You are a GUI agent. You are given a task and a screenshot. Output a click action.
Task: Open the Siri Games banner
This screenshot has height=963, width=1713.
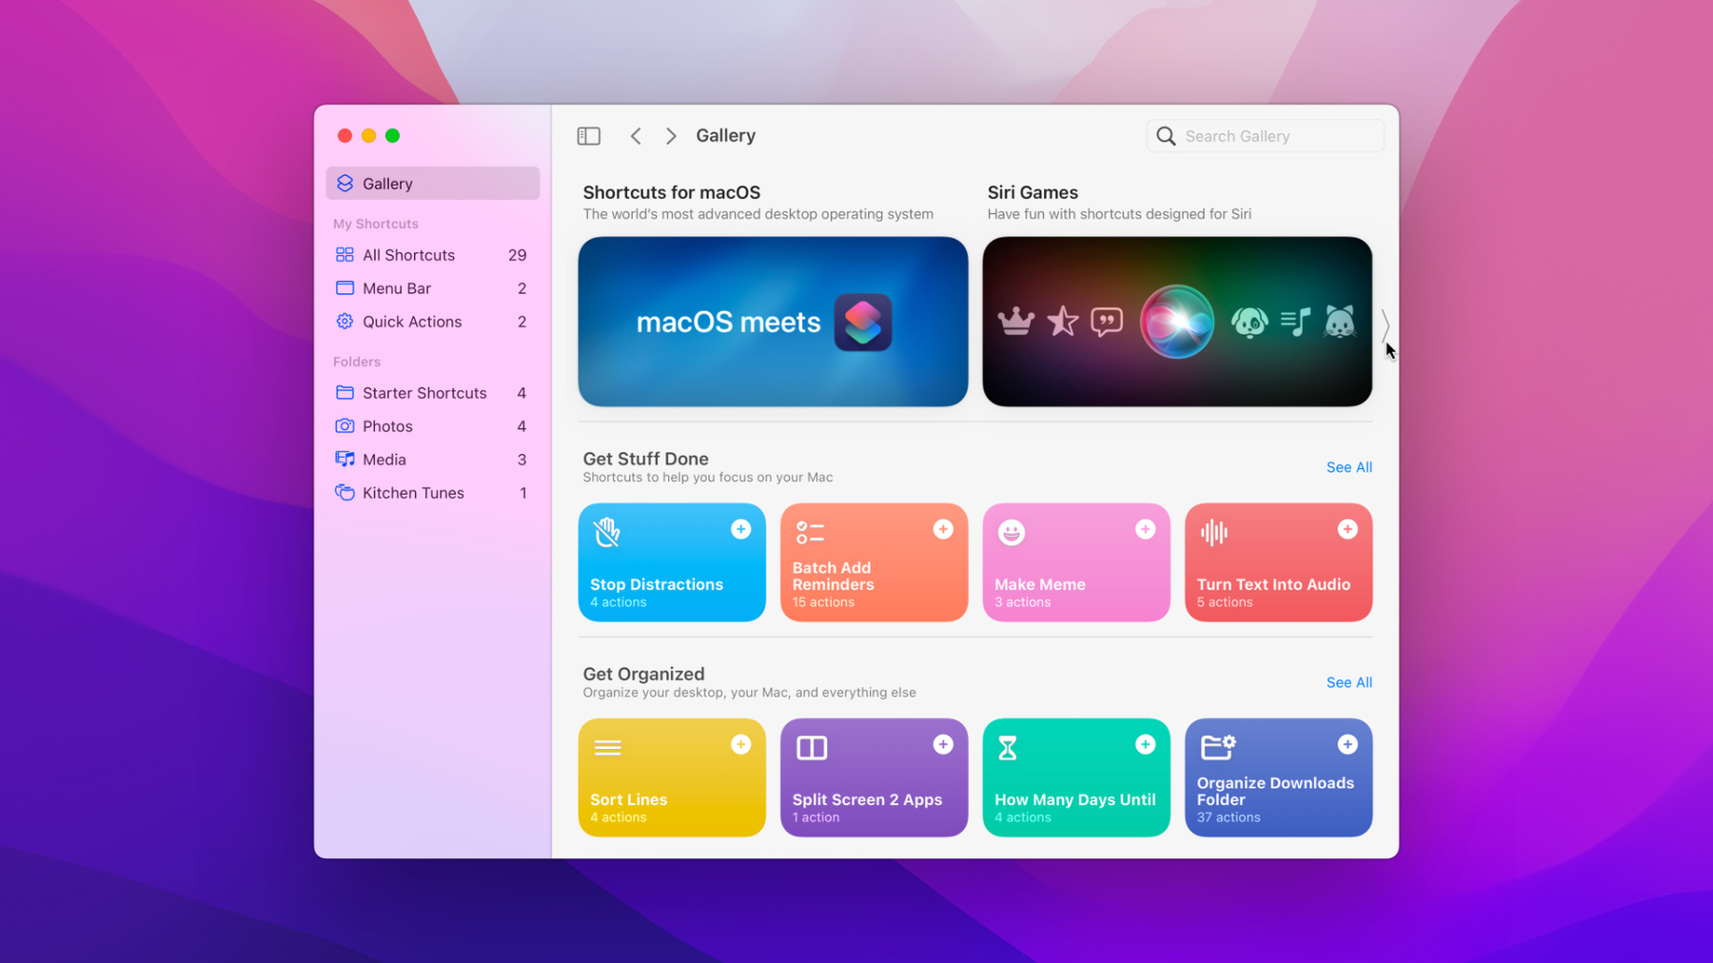(1177, 322)
